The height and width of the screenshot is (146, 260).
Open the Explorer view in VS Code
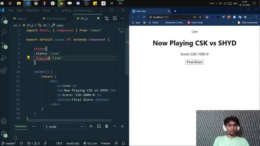(4, 20)
